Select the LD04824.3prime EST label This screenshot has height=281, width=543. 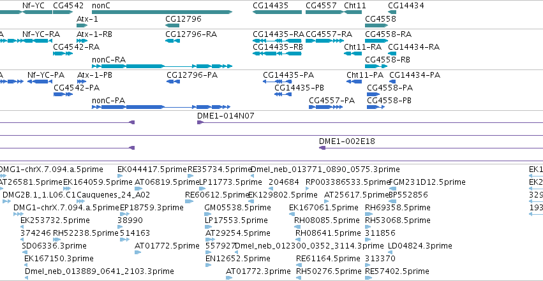click(x=420, y=246)
